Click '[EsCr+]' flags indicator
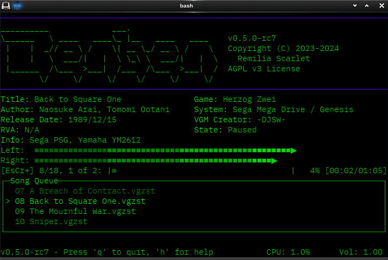The width and height of the screenshot is (388, 260). point(17,170)
